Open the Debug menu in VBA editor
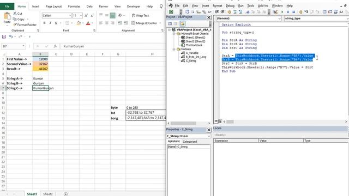This screenshot has width=349, height=196. point(230,6)
